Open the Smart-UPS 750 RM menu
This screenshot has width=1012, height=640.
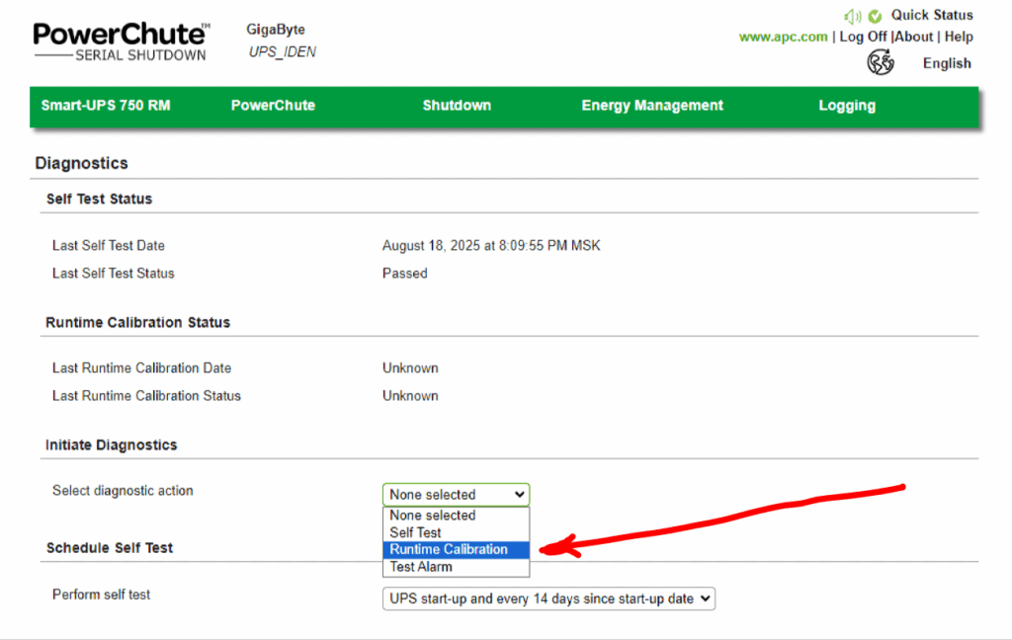coord(106,105)
